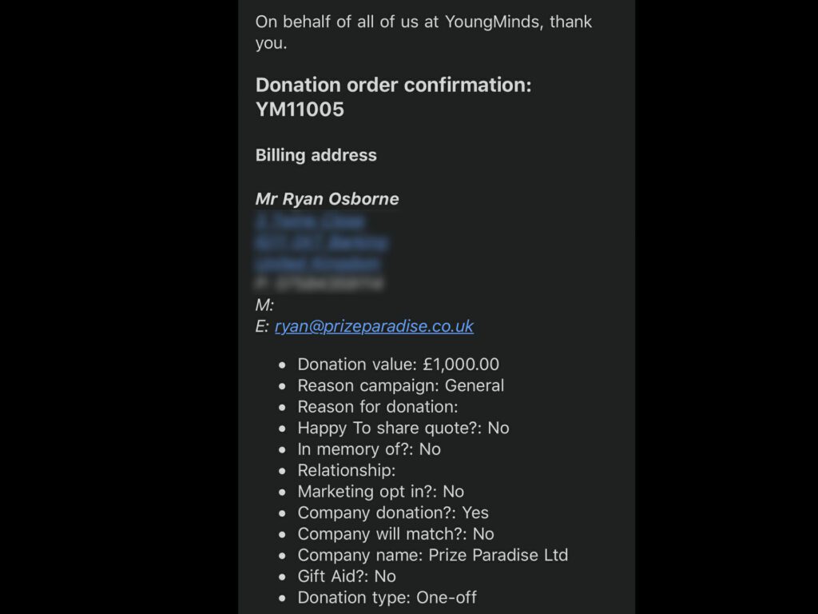Screen dimensions: 818x614
Task: Click the Donation value £1,000.00 line
Action: 398,365
